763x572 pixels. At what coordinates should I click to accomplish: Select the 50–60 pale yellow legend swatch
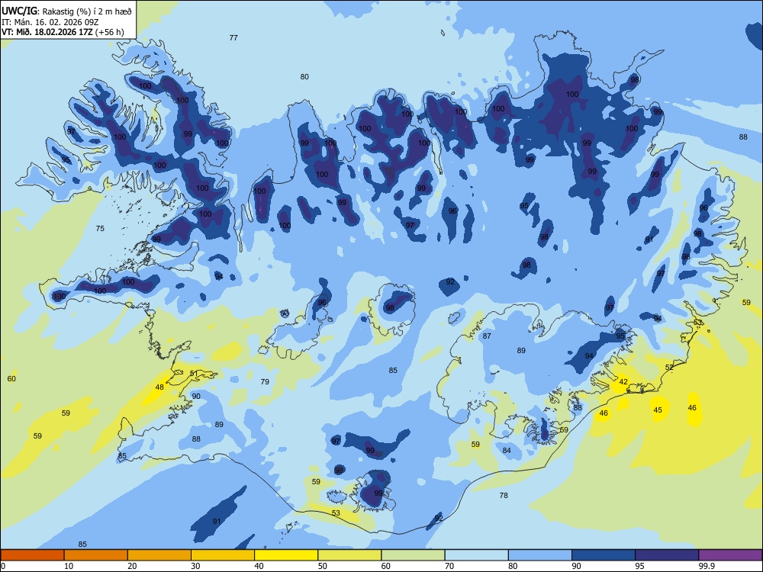click(349, 555)
